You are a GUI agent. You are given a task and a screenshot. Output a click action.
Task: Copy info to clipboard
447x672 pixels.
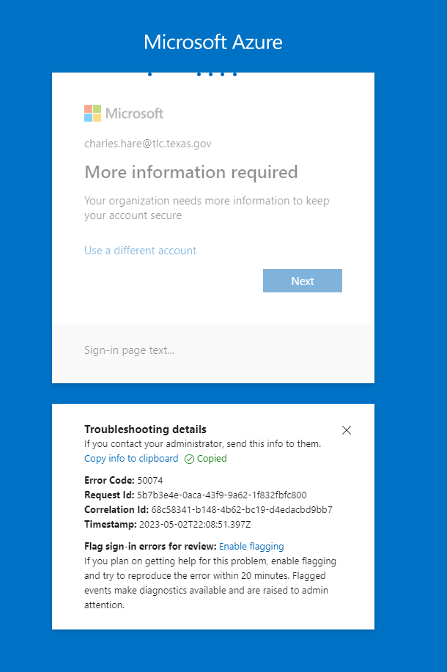pyautogui.click(x=131, y=459)
